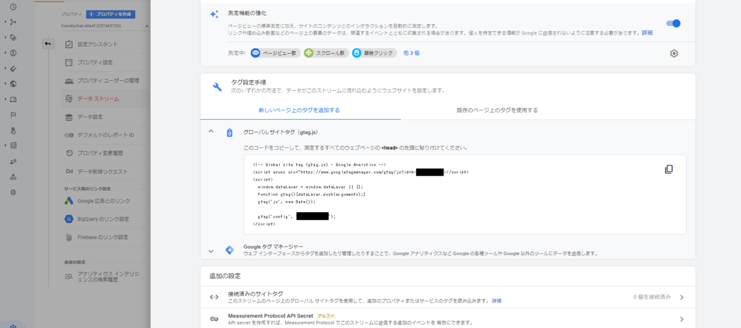The image size is (741, 328).
Task: Click chevron for Measurement Protocol API Secret
Action: coord(682,319)
